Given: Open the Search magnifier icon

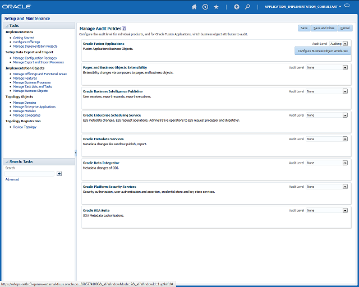Looking at the screenshot, I should (x=247, y=7).
